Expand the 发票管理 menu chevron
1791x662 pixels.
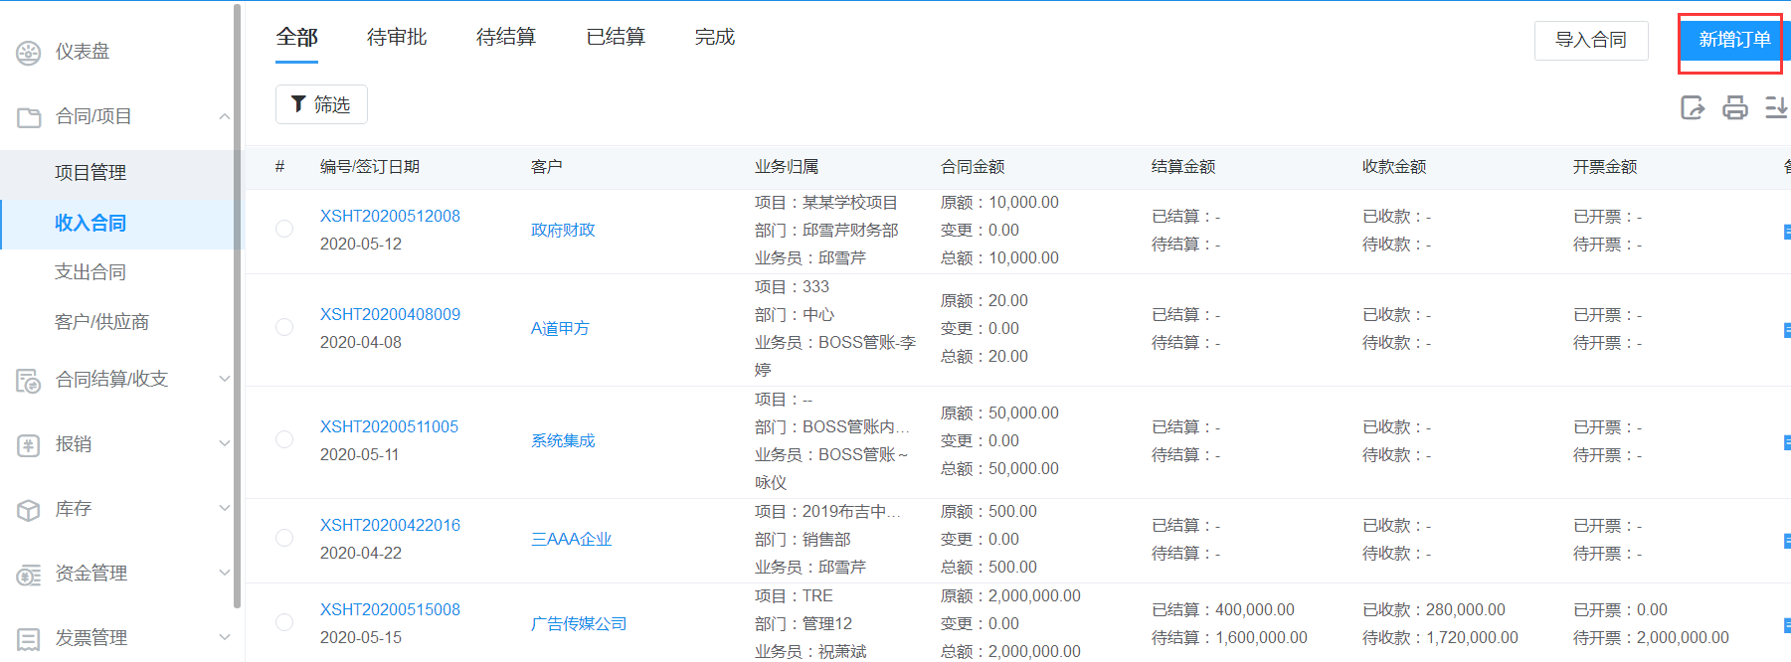pyautogui.click(x=225, y=637)
